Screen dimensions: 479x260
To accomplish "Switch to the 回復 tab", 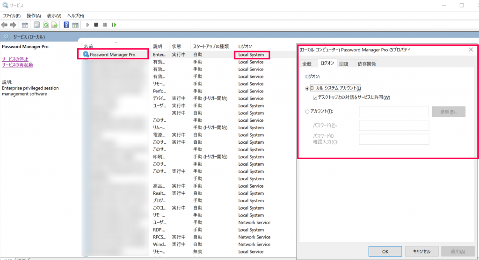I will coord(344,63).
